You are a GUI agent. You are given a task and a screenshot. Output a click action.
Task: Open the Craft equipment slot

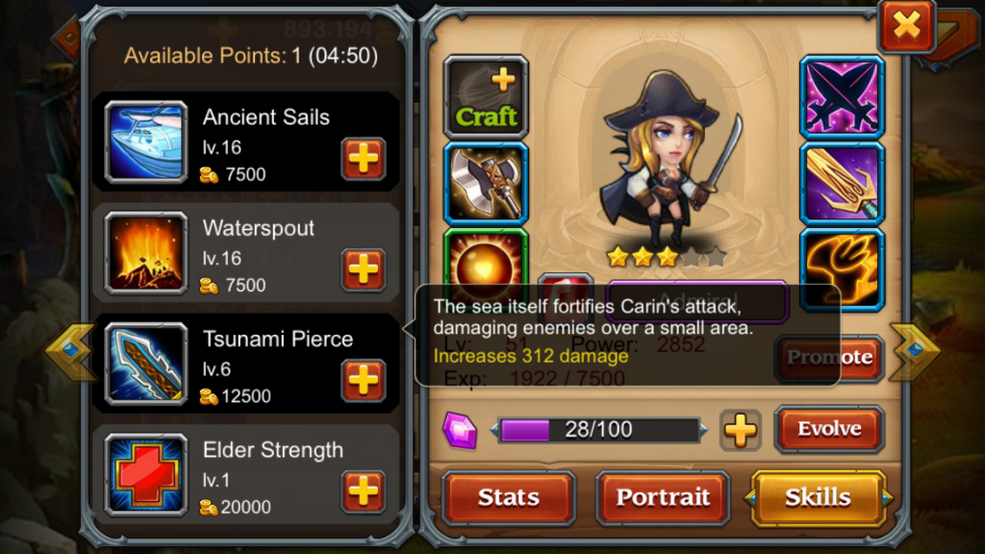(486, 97)
